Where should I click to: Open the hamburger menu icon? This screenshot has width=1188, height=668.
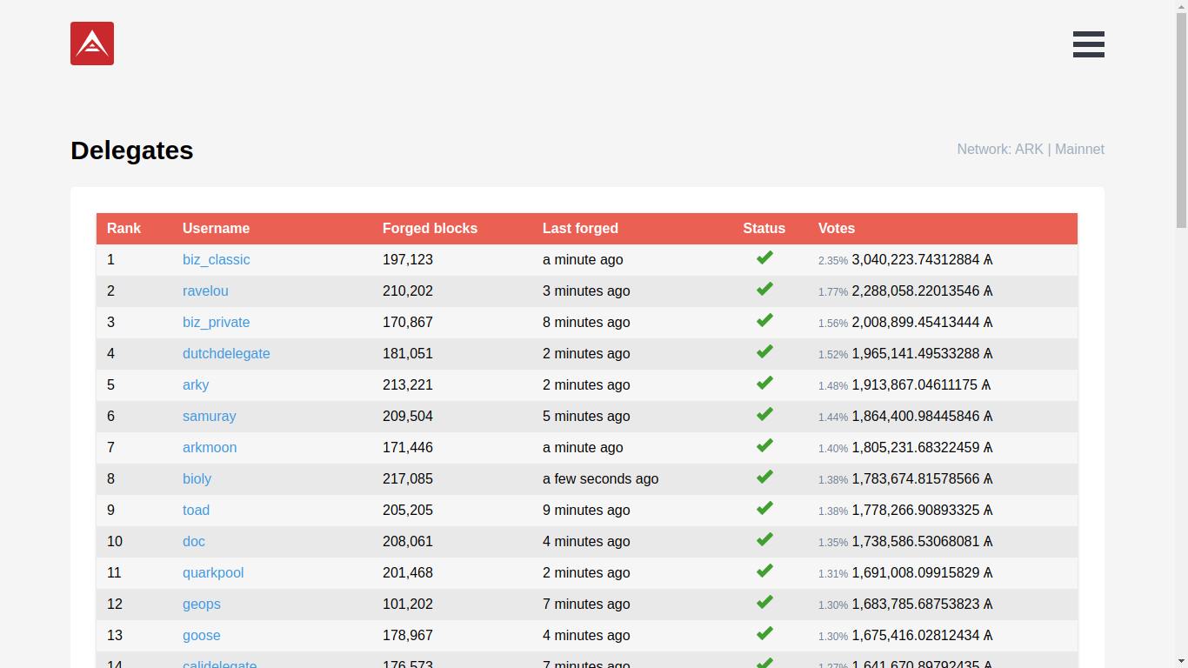tap(1089, 44)
